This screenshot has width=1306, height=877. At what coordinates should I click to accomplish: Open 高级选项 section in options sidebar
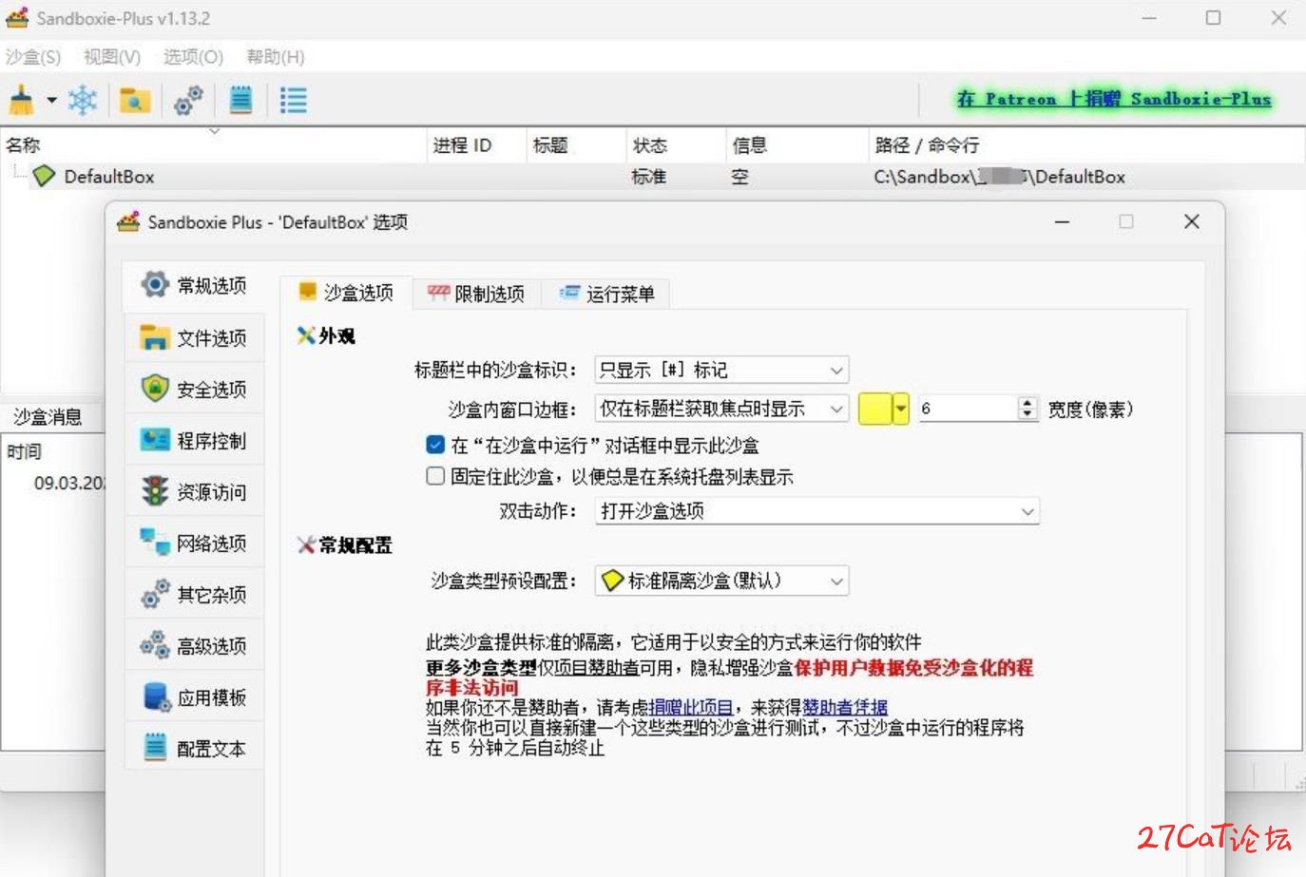click(x=195, y=645)
